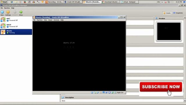Maximize the Ubuntu VM window
Viewport: 186px width, 105px height.
point(121,17)
